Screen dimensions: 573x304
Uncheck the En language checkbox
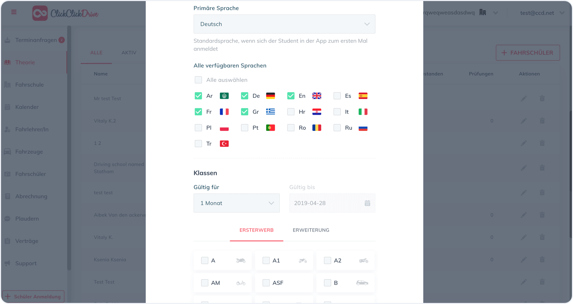[x=291, y=96]
